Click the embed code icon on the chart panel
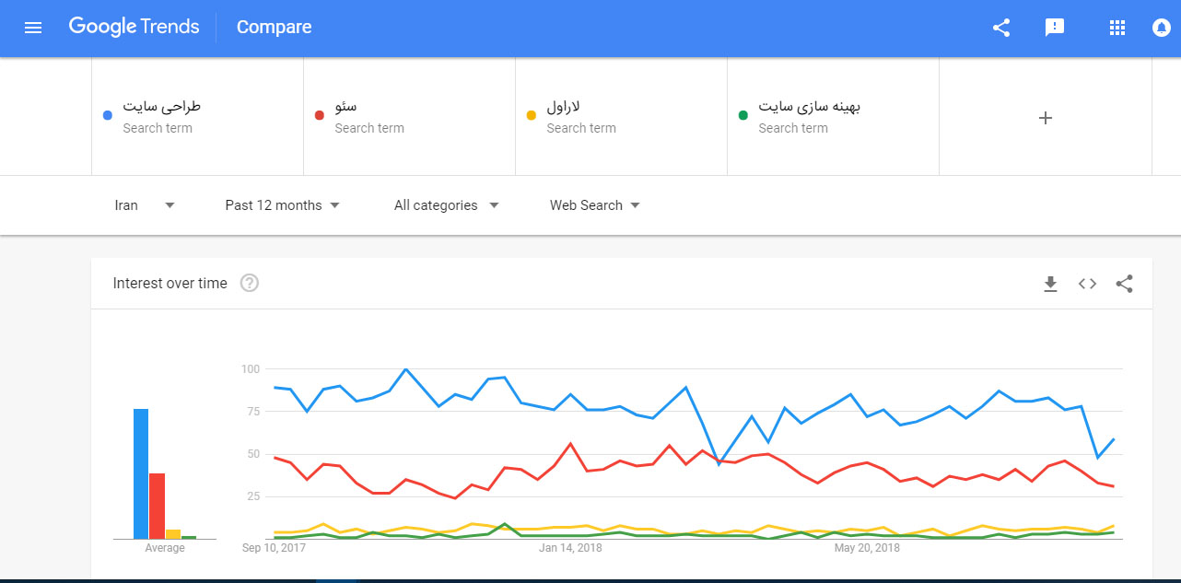 click(x=1087, y=284)
